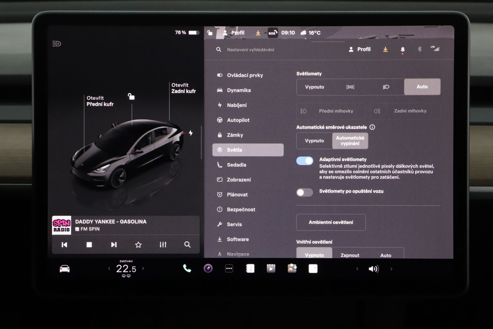Screen dimensions: 493x329
Task: Mark FM SPIN station as favorite
Action: [138, 245]
